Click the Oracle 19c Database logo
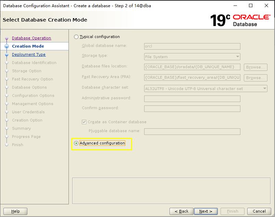 click(240, 20)
